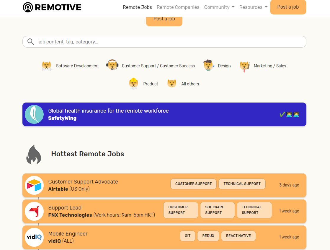
Task: Click the Customer Support headset dog icon
Action: pyautogui.click(x=112, y=65)
